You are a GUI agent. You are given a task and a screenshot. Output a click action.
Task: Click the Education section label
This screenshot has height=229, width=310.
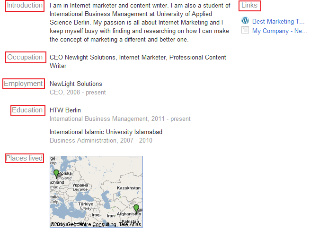27,110
